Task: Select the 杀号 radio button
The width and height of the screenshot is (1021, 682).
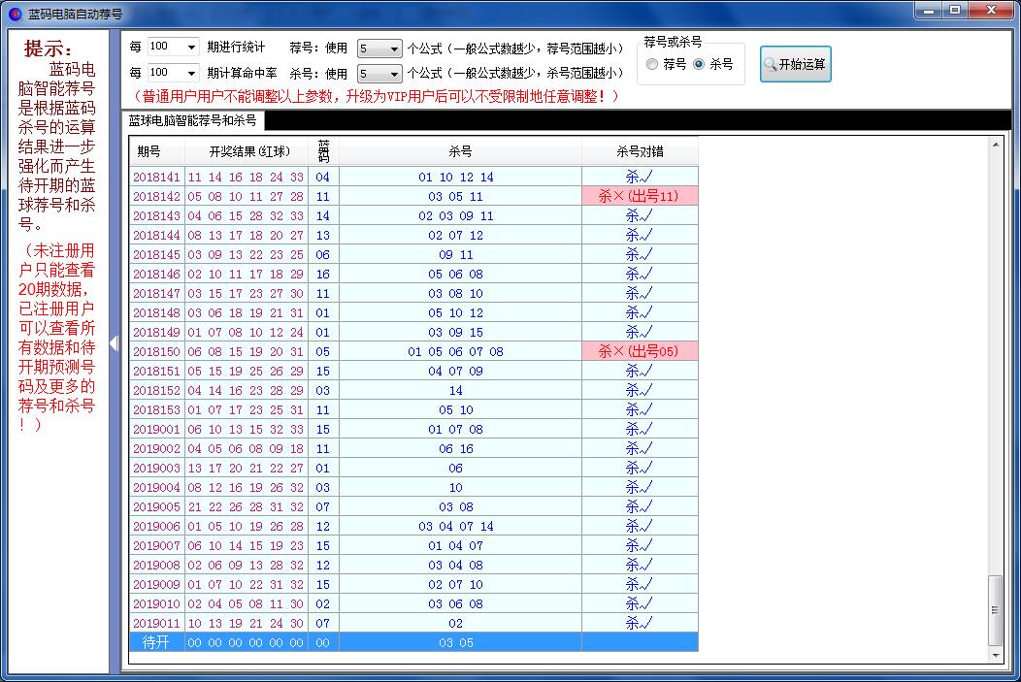Action: point(701,64)
